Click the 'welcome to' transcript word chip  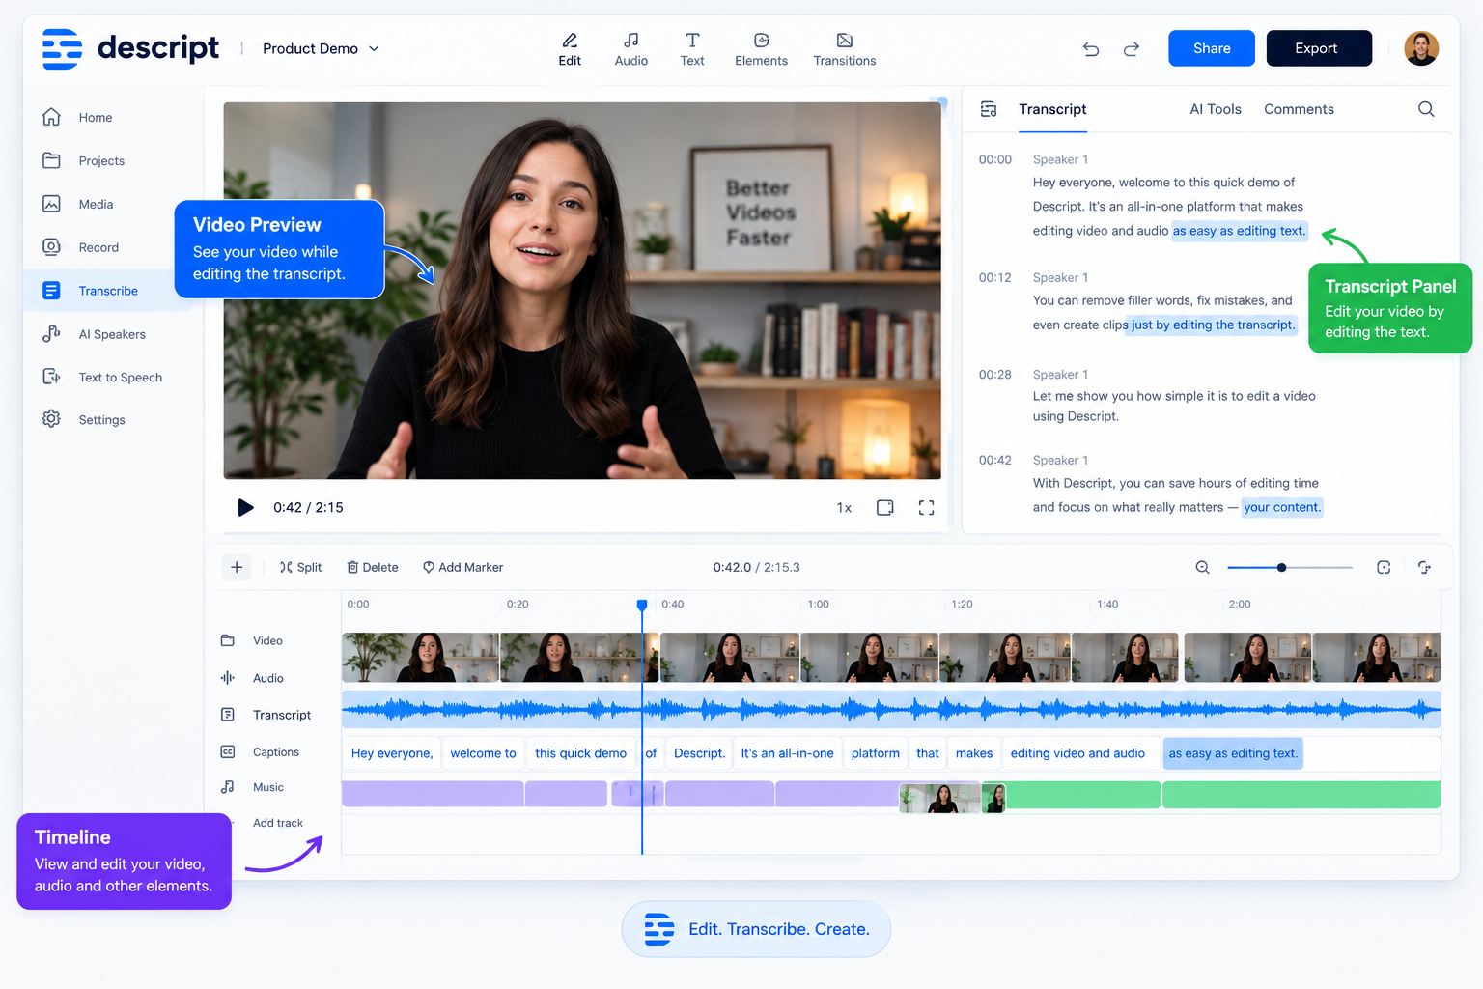pyautogui.click(x=483, y=753)
